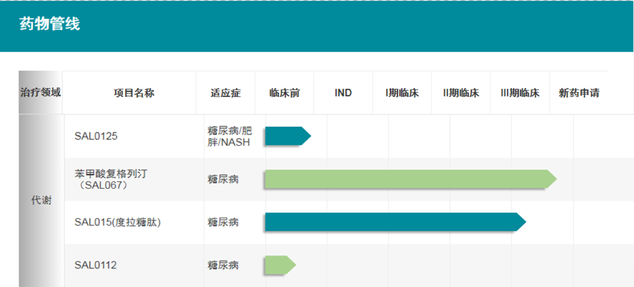
Task: Select the 代谢 therapeutic area cell
Action: point(41,201)
